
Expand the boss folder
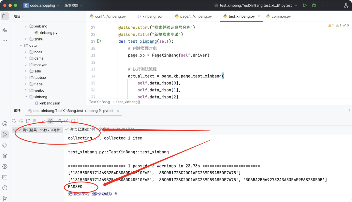click(x=26, y=52)
